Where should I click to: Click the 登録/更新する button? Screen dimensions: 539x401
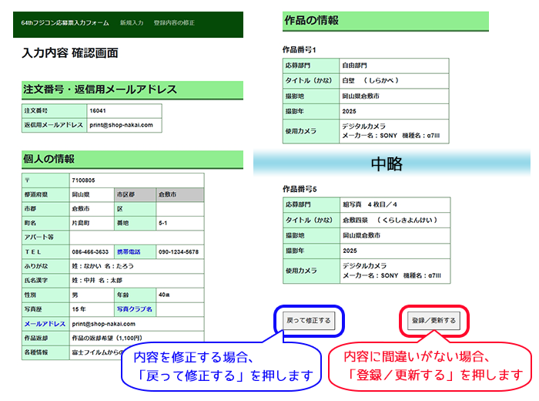434,321
